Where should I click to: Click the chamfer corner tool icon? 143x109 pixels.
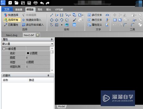[132, 25]
